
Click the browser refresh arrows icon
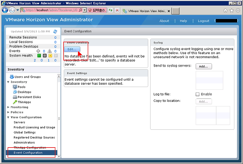click(110, 10)
